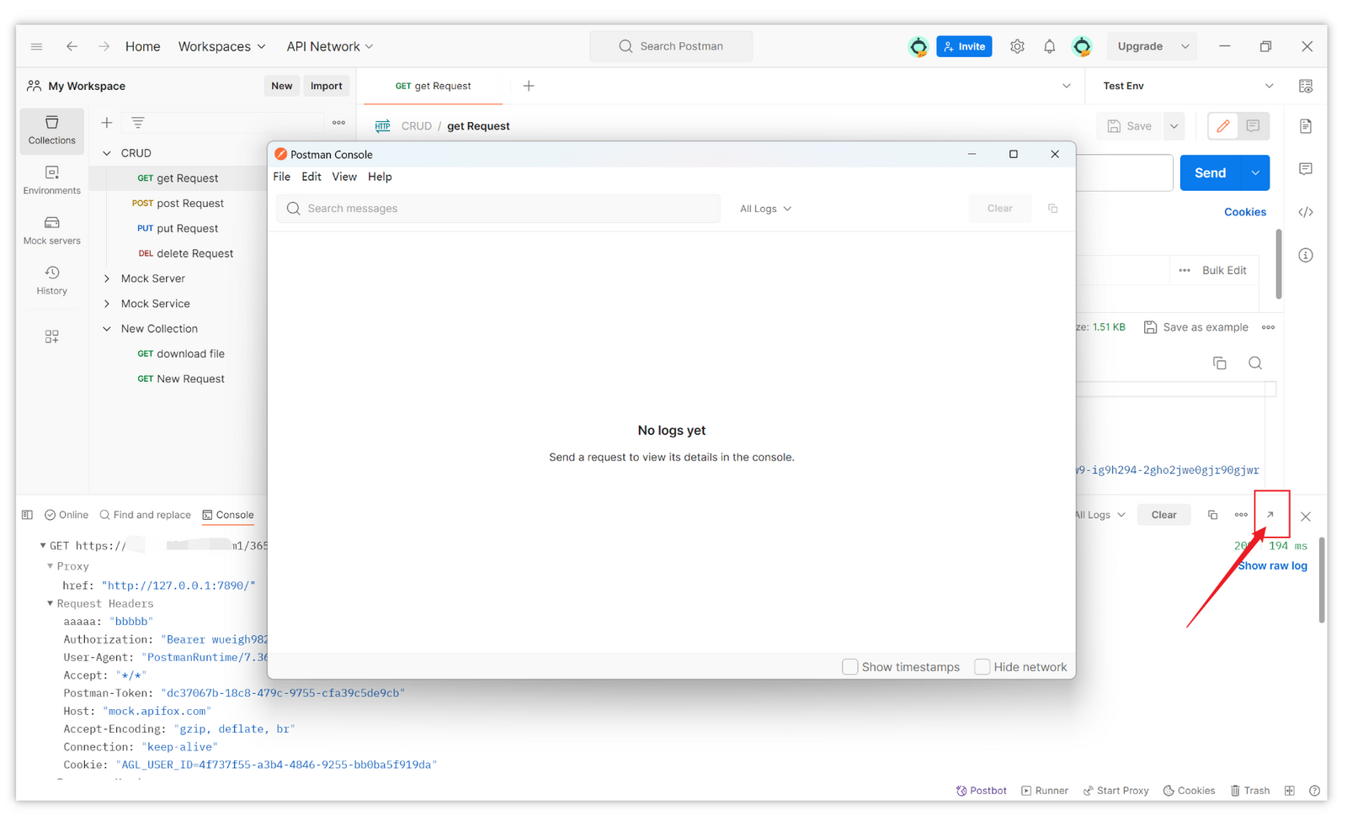Check the Hide network option
Screen dimensions: 1347x821
pyautogui.click(x=982, y=667)
